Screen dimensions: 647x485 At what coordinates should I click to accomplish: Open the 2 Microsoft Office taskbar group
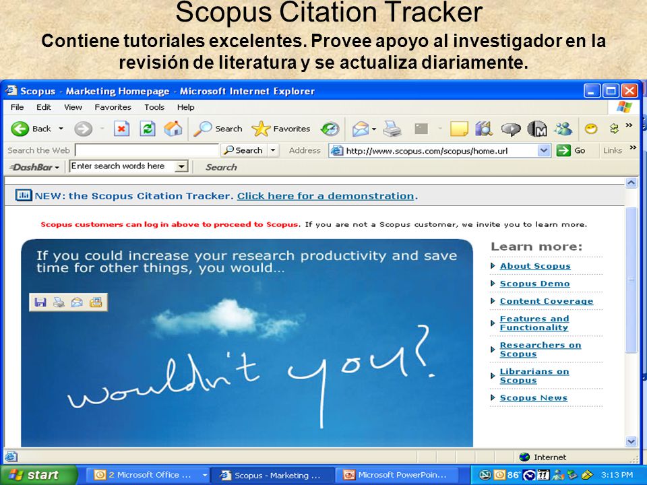click(148, 475)
